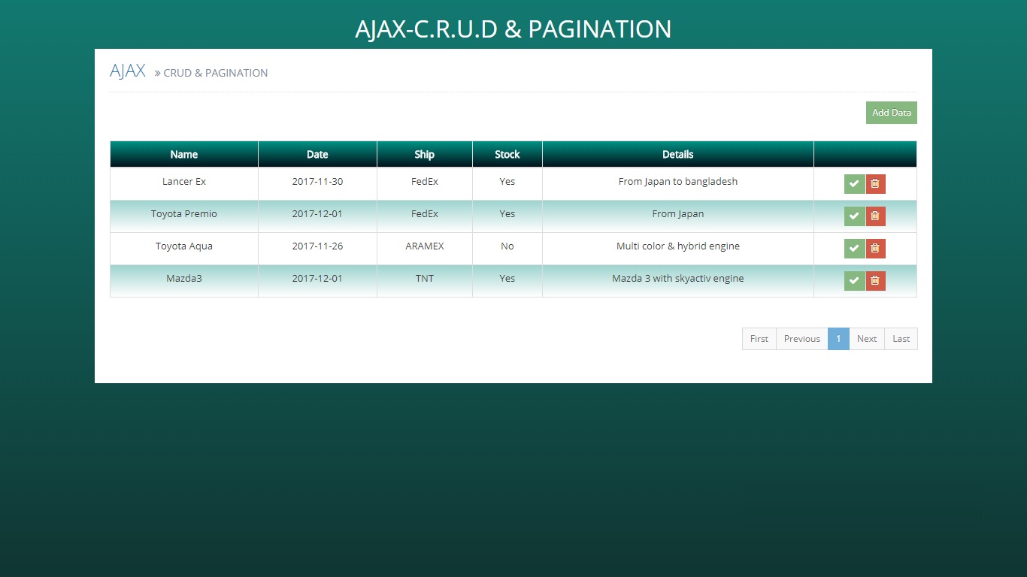Open the First page in pagination
The image size is (1027, 577).
[x=759, y=338]
